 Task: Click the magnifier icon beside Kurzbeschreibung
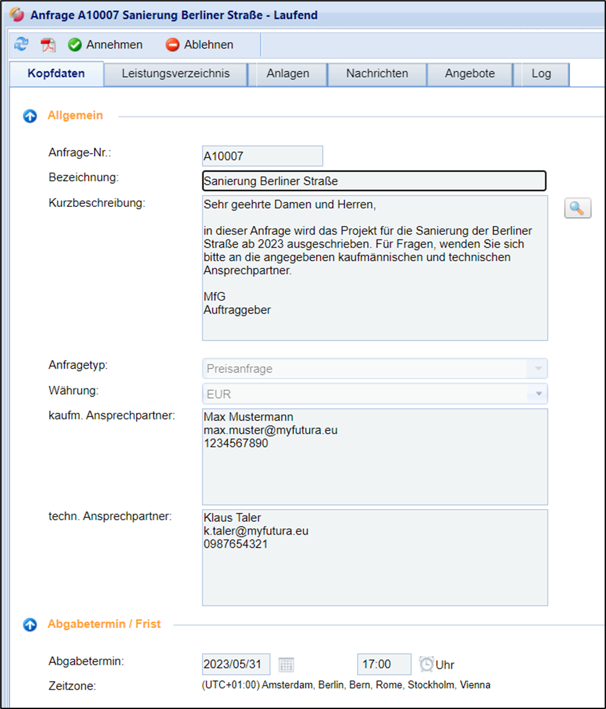[x=577, y=208]
